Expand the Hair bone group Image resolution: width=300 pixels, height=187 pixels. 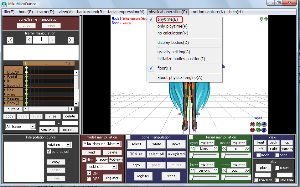click(x=5, y=90)
